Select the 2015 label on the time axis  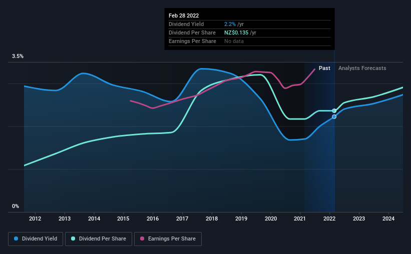click(123, 218)
